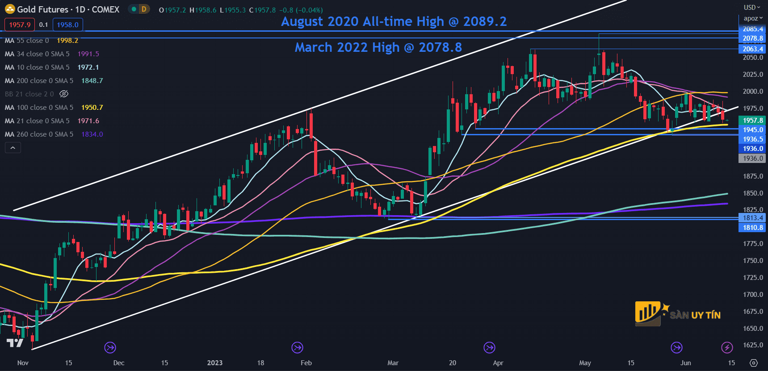Click the event marker icon near February
This screenshot has width=768, height=371.
pos(298,347)
